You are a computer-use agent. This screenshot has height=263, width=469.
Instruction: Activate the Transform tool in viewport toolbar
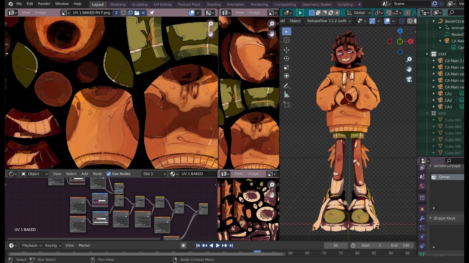click(x=287, y=76)
